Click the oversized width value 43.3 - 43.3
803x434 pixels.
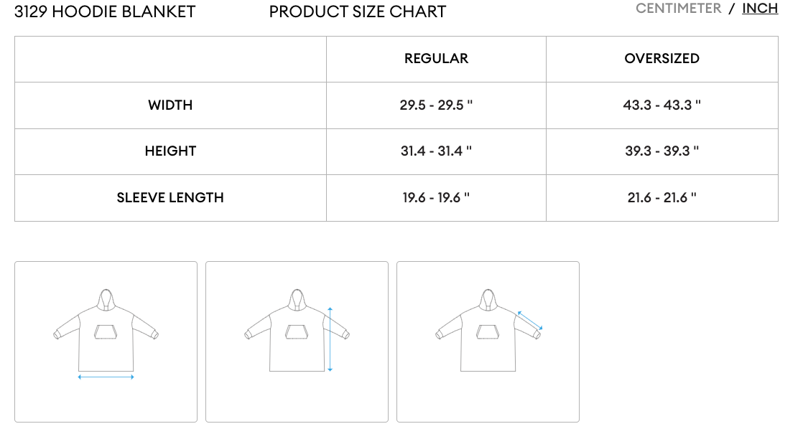(662, 105)
